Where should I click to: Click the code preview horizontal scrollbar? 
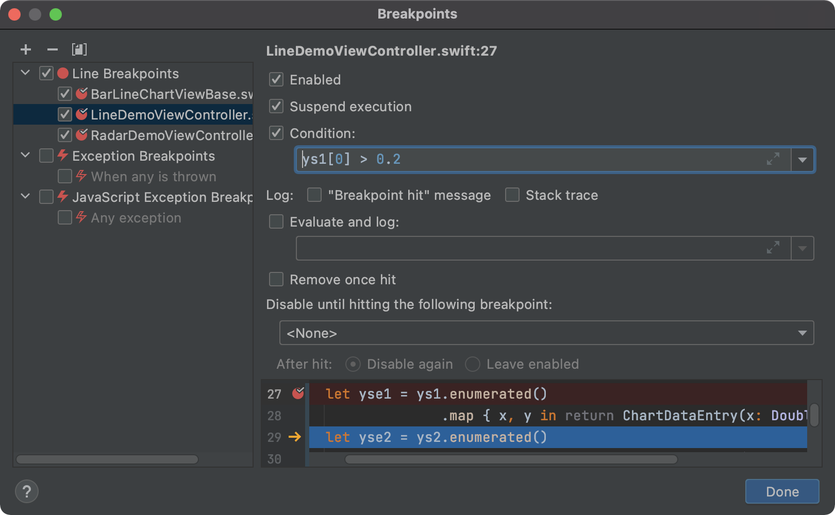511,459
